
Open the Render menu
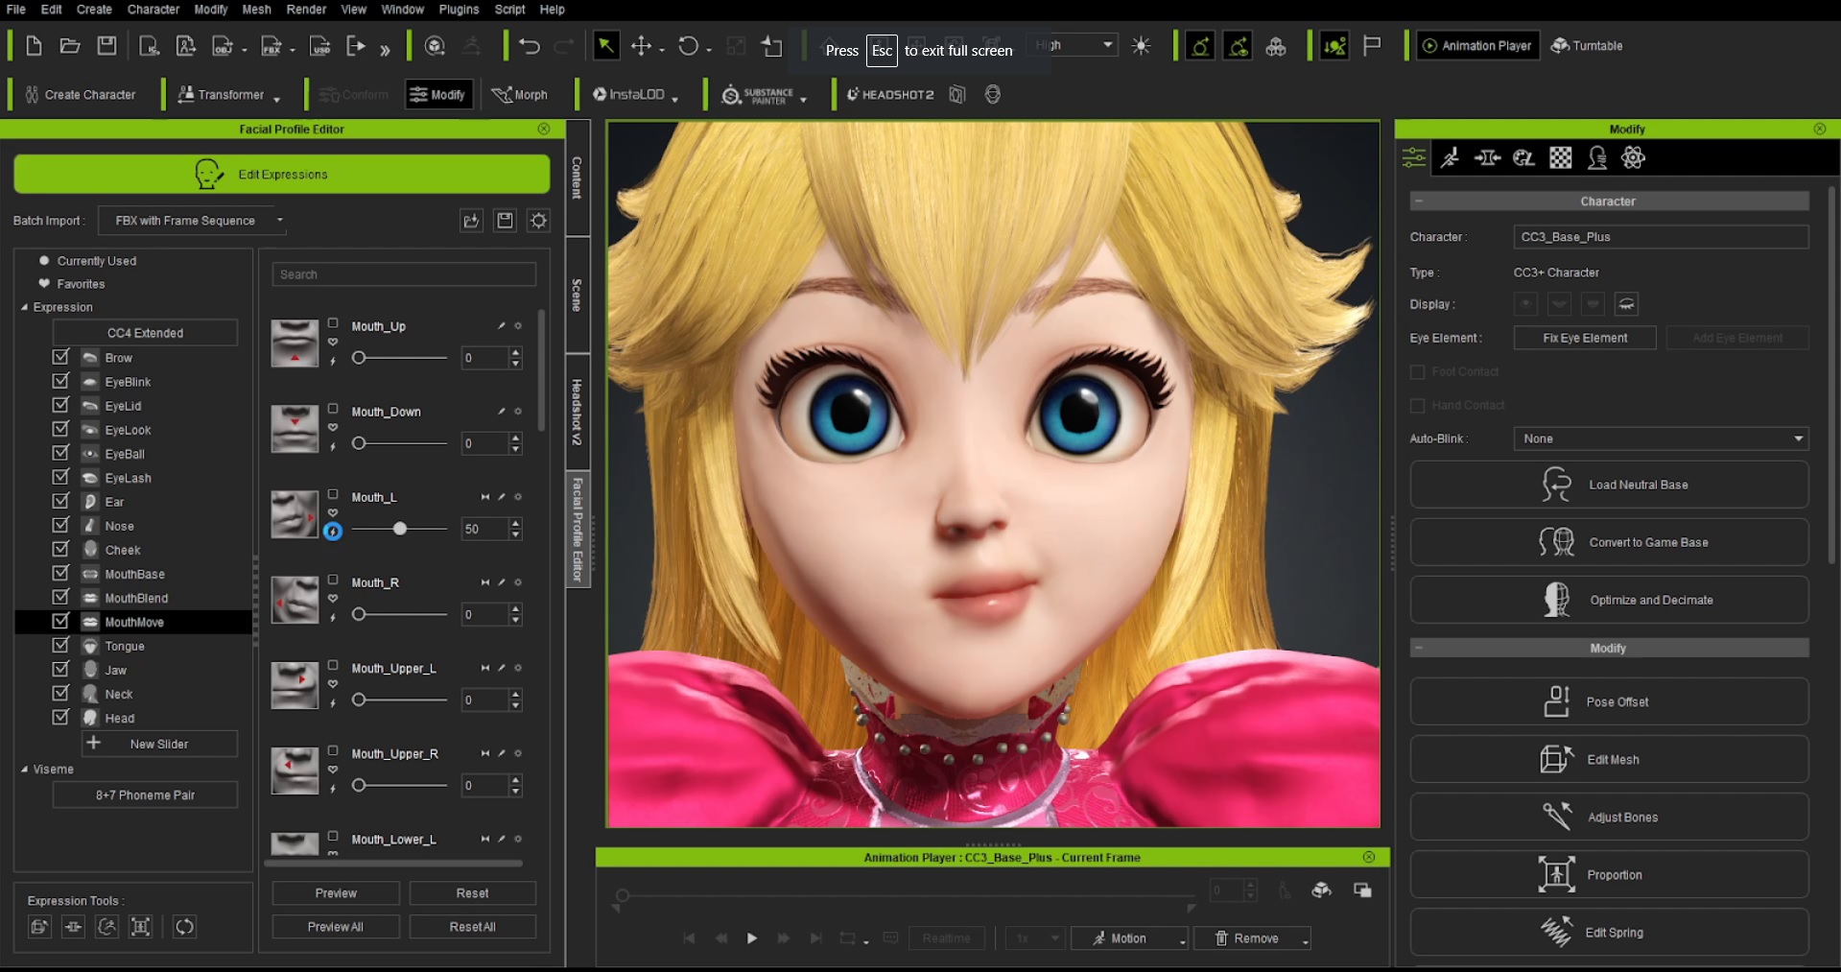[x=307, y=10]
